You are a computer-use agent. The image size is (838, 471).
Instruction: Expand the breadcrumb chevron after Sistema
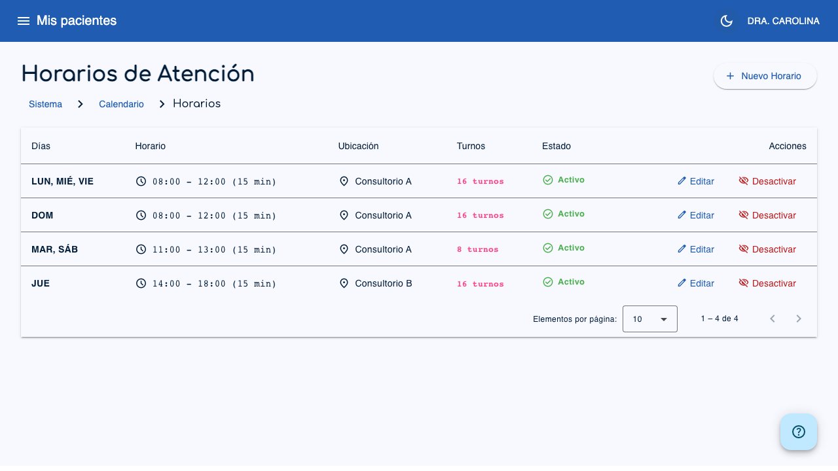pyautogui.click(x=80, y=103)
